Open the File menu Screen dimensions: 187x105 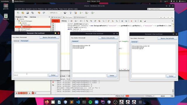[x=16, y=9]
